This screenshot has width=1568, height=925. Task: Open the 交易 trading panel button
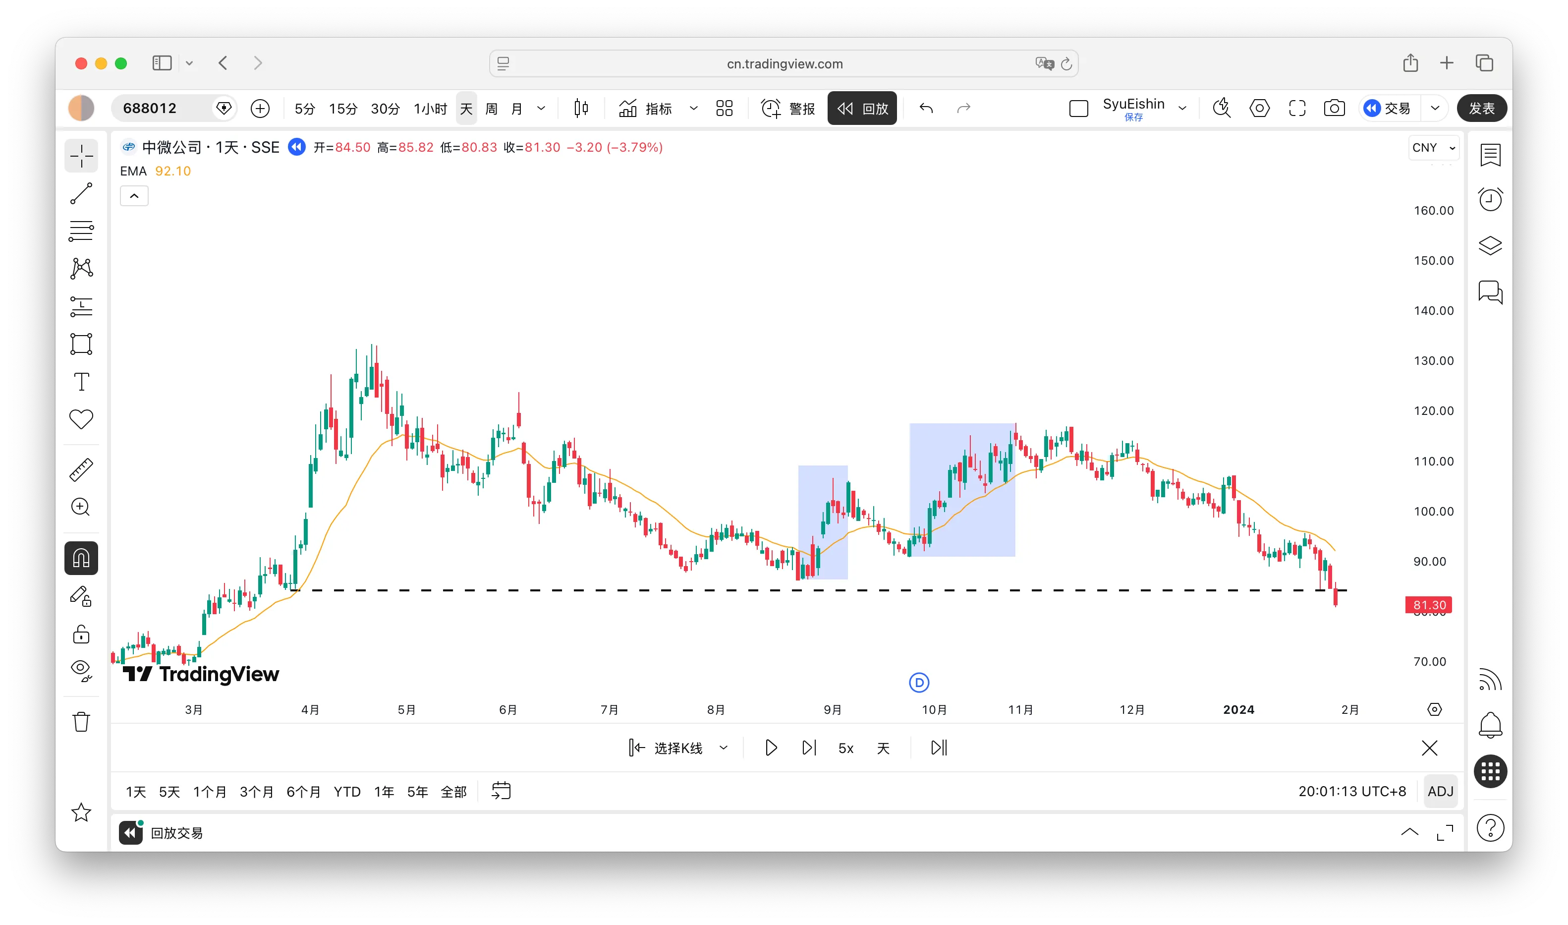pyautogui.click(x=1388, y=109)
